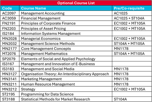Select the AC2097 code cell
152x102 pixels.
9,13
